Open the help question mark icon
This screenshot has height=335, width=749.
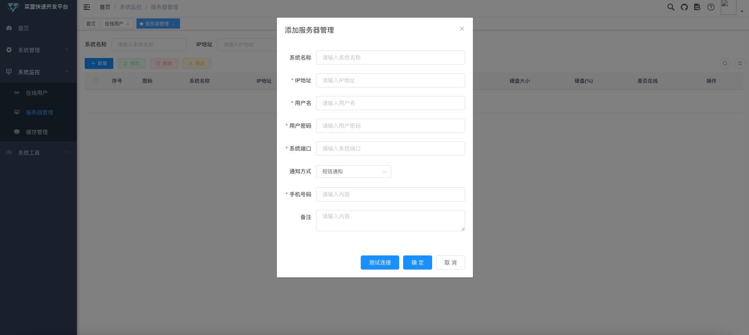(x=711, y=7)
